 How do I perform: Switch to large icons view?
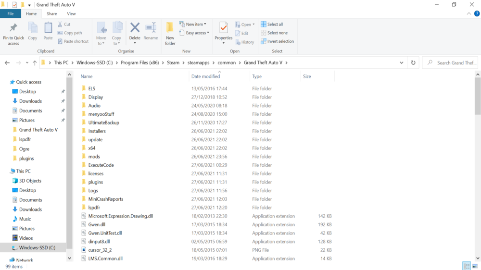(475, 266)
